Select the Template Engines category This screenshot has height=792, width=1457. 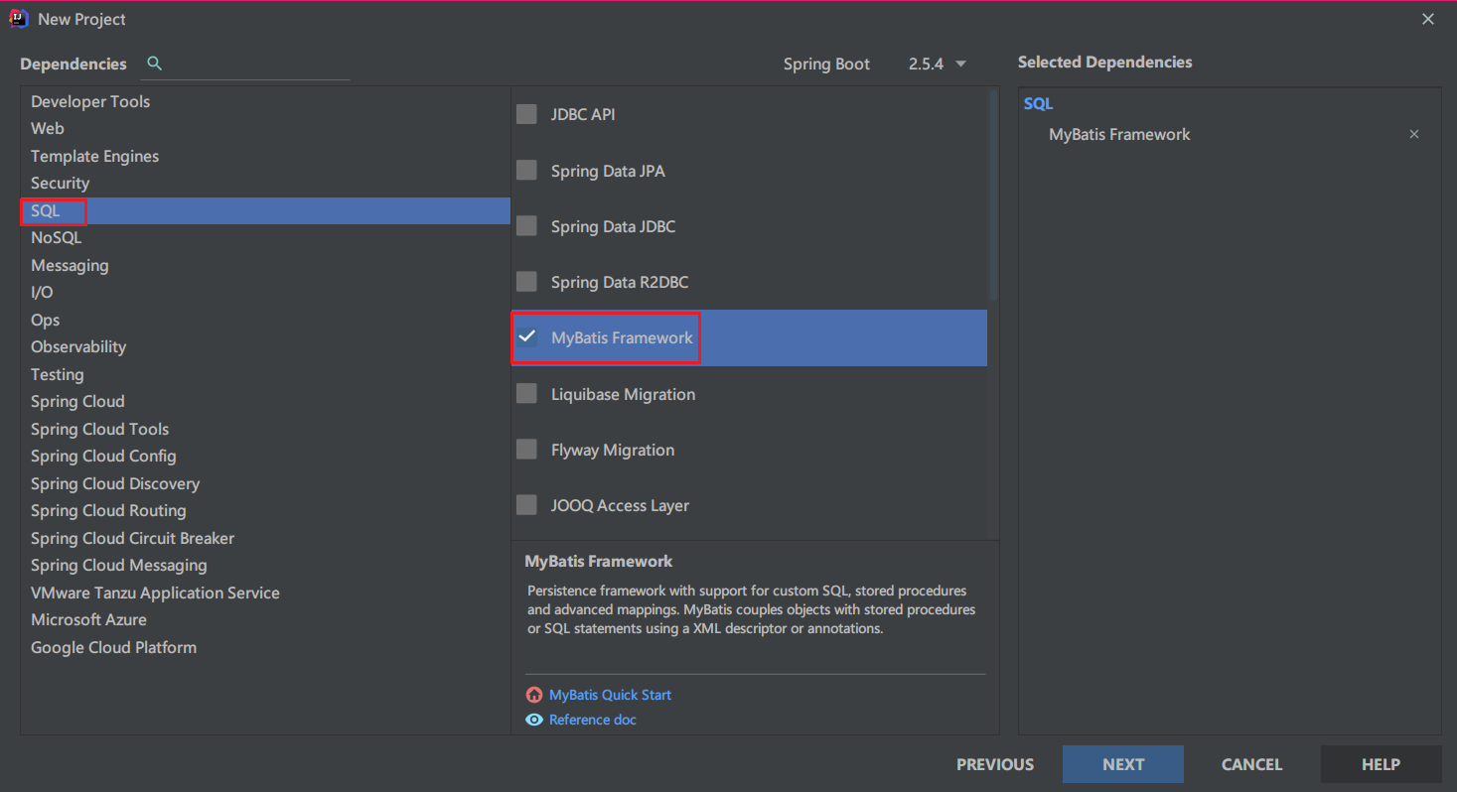[265, 156]
